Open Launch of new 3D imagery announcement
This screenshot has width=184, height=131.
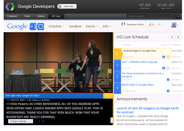pos(148,110)
